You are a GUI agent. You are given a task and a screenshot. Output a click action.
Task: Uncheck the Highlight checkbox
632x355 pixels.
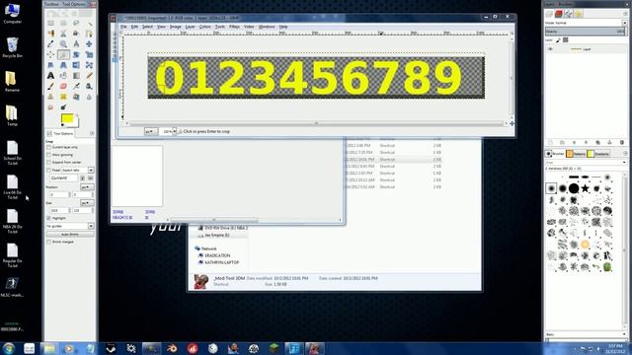point(48,218)
